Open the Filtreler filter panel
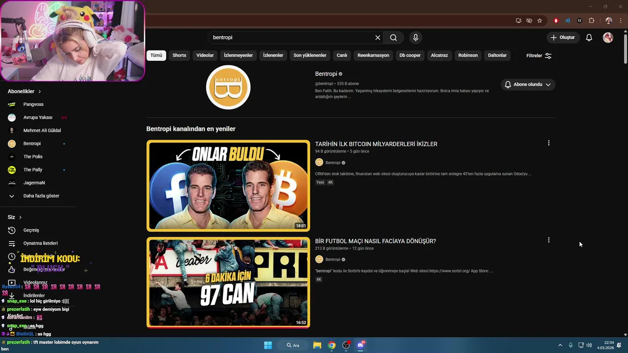Image resolution: width=628 pixels, height=353 pixels. click(539, 55)
